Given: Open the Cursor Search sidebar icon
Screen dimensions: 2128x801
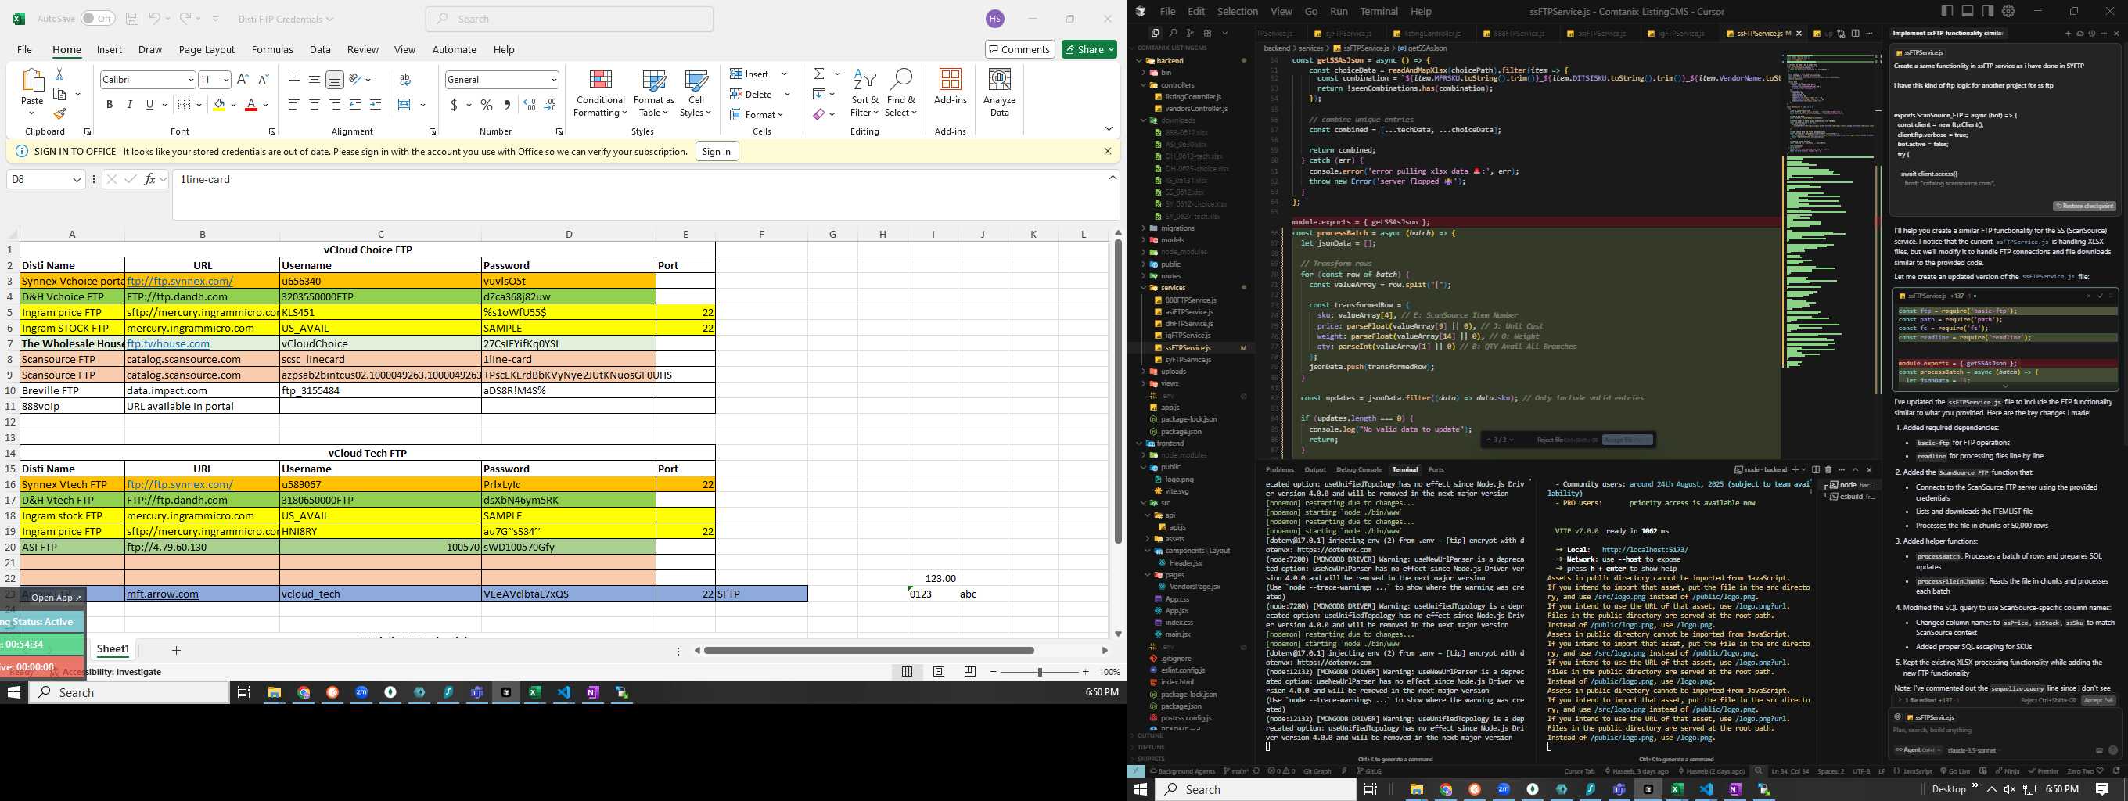Looking at the screenshot, I should pyautogui.click(x=1172, y=33).
